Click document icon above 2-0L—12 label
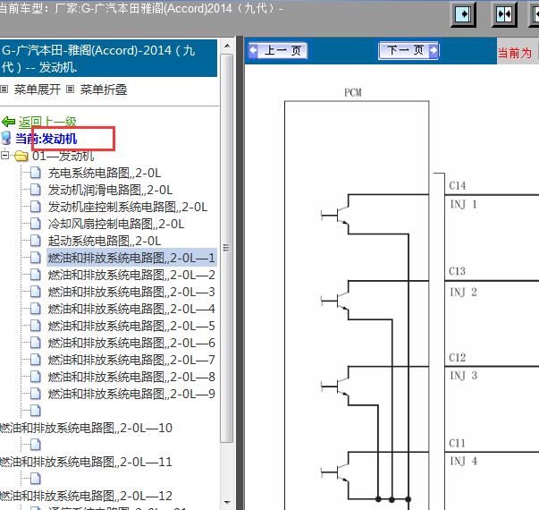Screen dimensions: 539x510 [x=36, y=479]
